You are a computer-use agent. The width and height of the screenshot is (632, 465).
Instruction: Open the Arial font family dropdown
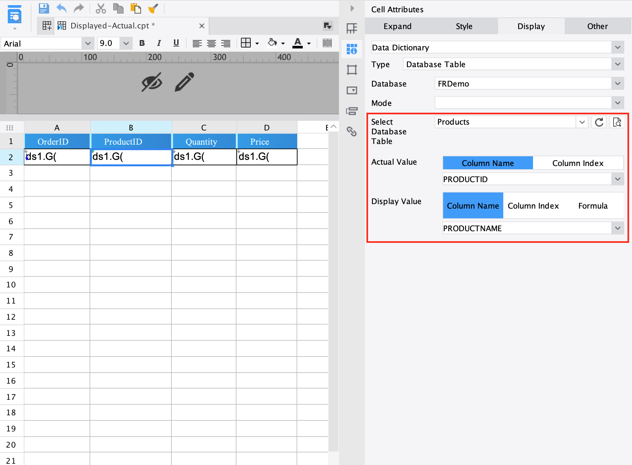point(88,43)
